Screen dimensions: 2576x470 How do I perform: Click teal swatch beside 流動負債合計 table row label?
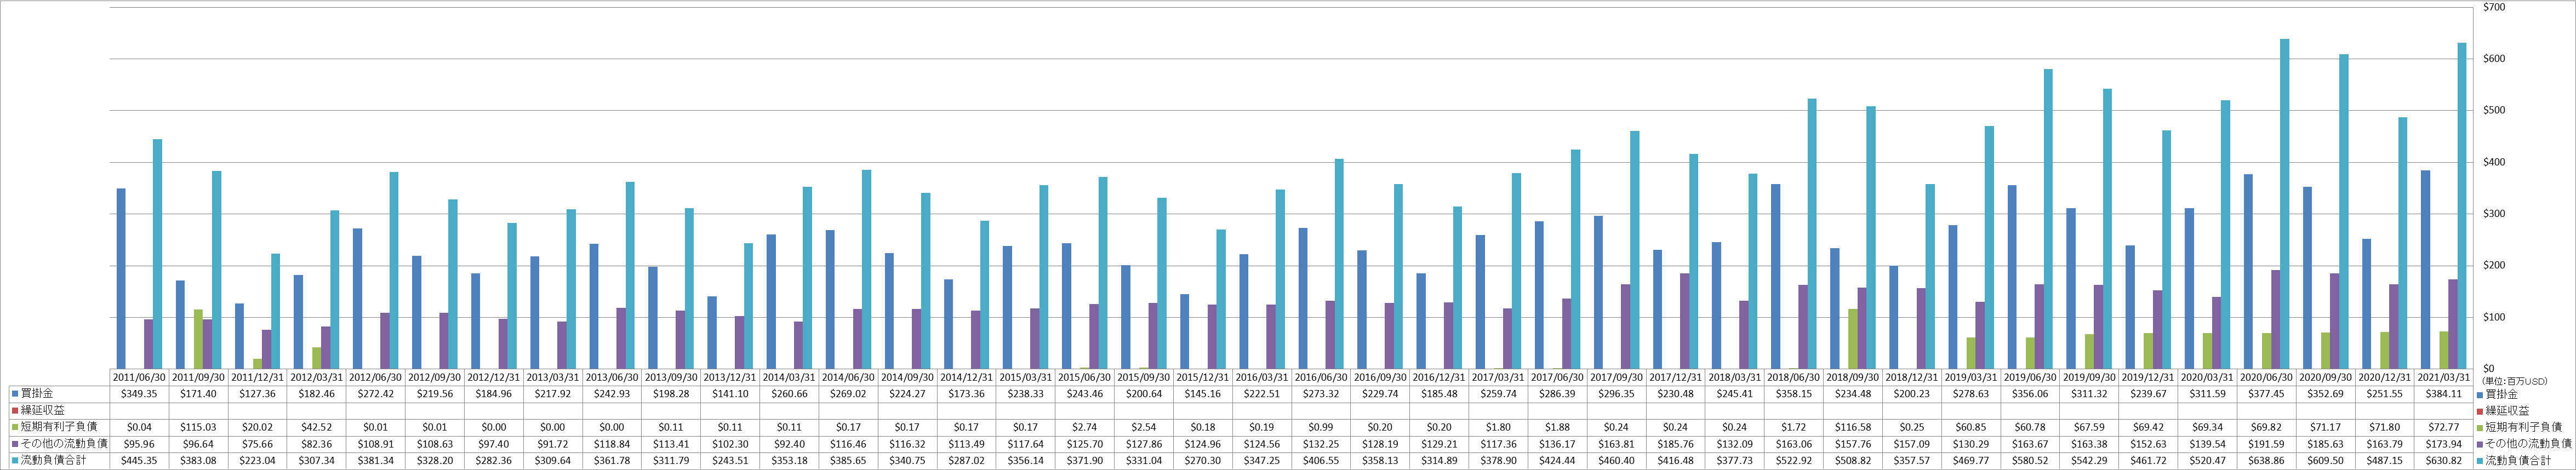(14, 460)
